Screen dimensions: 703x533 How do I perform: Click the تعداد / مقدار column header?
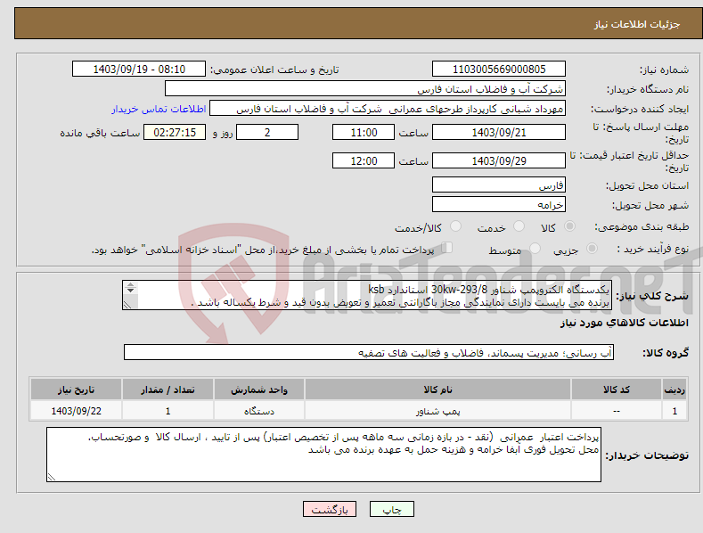(168, 389)
